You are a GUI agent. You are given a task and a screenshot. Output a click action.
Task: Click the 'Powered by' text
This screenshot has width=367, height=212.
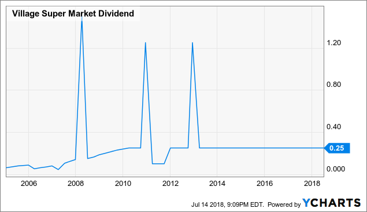[x=284, y=204]
